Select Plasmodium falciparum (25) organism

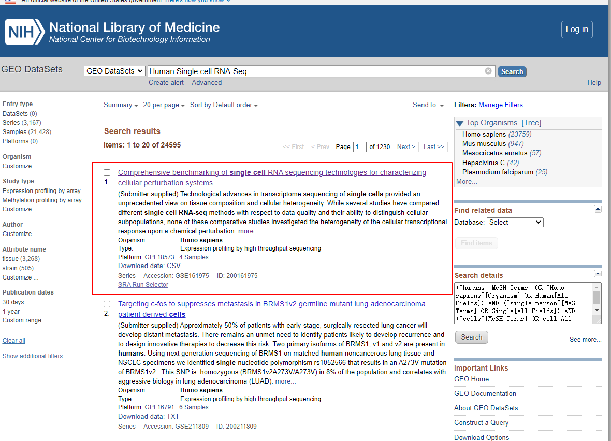tap(505, 172)
